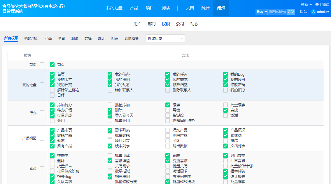Click the GO! search button

coord(291,12)
